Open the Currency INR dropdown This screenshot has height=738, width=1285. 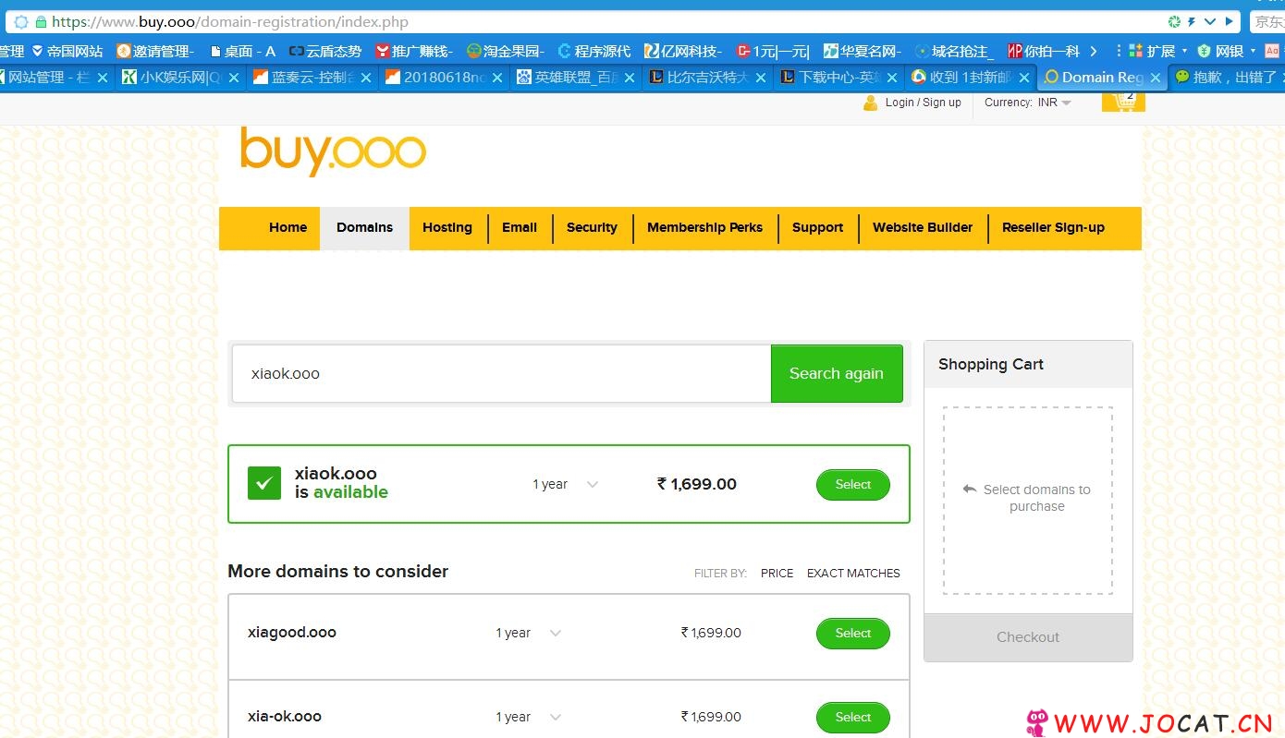(1028, 103)
